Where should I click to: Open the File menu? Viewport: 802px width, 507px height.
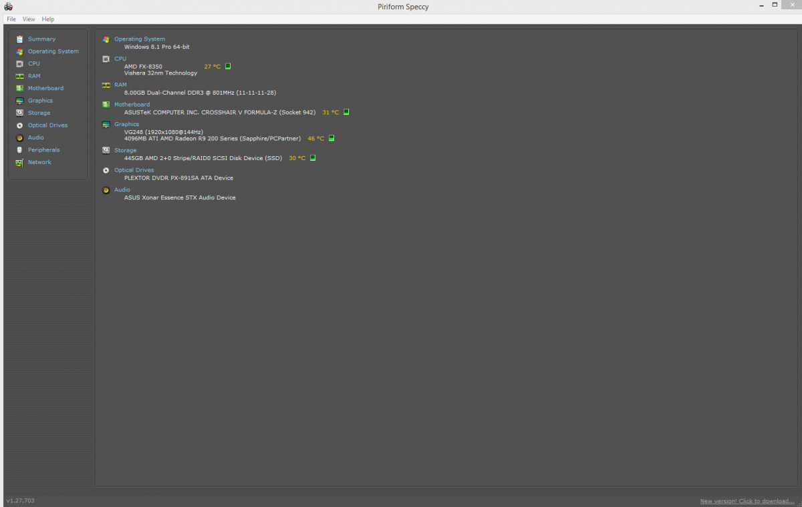(11, 19)
